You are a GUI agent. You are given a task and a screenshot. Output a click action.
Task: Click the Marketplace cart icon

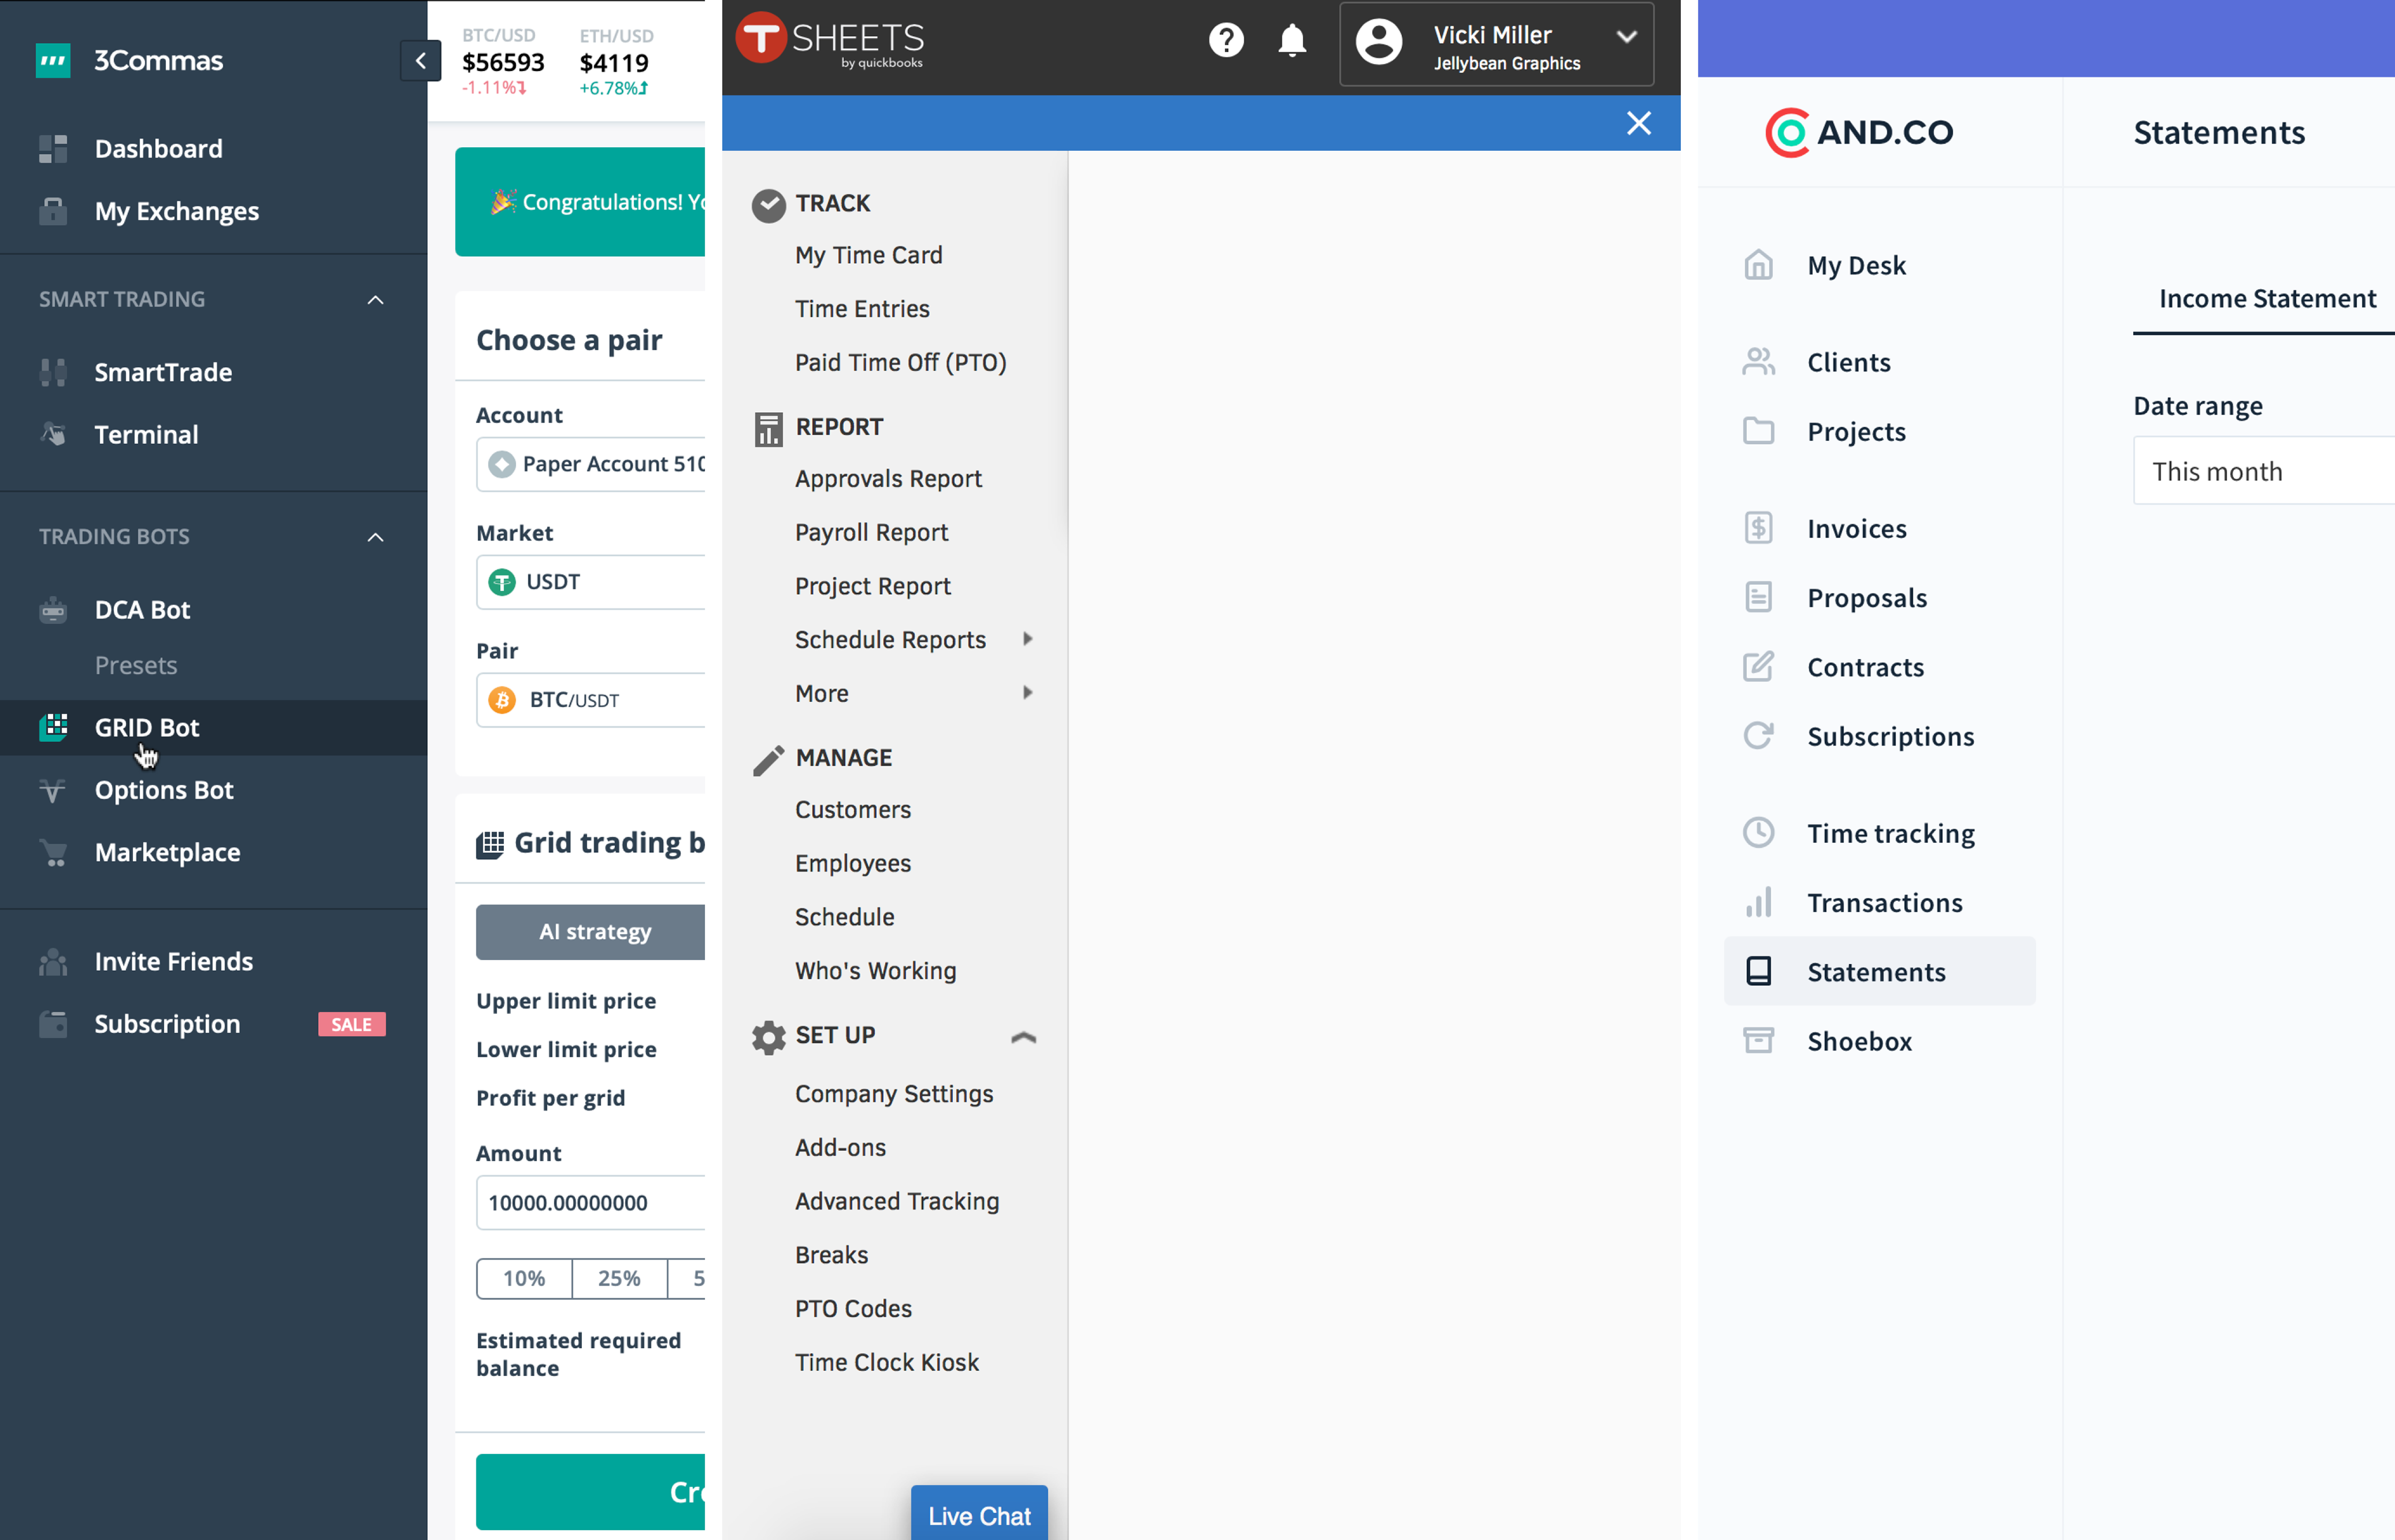tap(53, 852)
